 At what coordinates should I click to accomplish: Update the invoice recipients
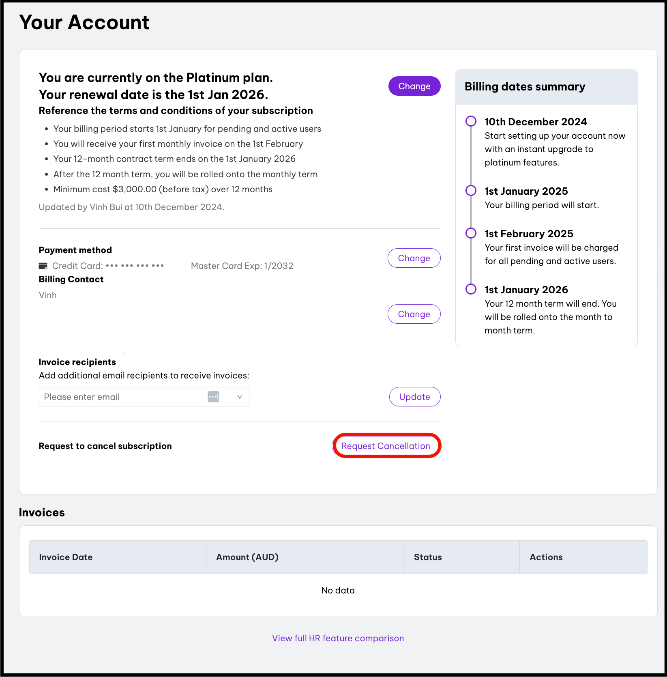click(415, 397)
